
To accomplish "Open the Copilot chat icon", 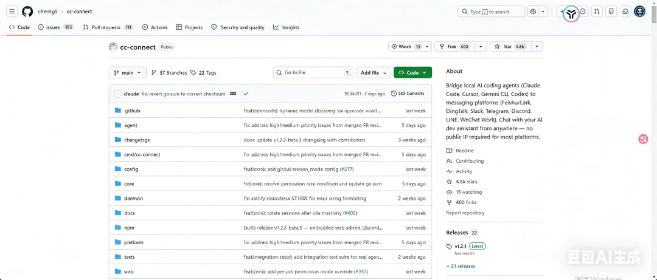I will [534, 12].
